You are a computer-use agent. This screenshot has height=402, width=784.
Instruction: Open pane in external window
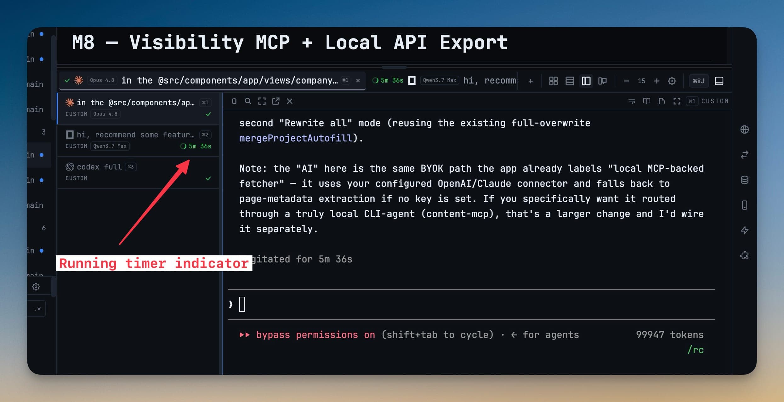tap(276, 101)
